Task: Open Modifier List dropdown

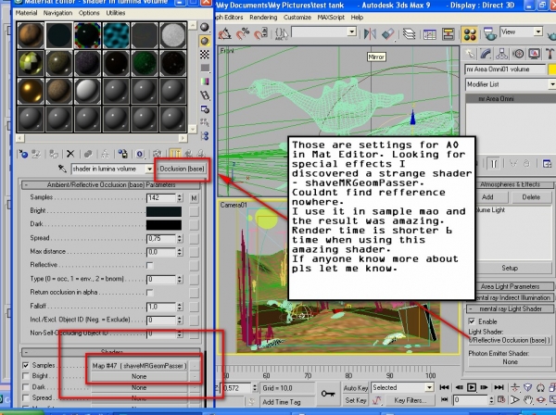Action: (x=552, y=84)
